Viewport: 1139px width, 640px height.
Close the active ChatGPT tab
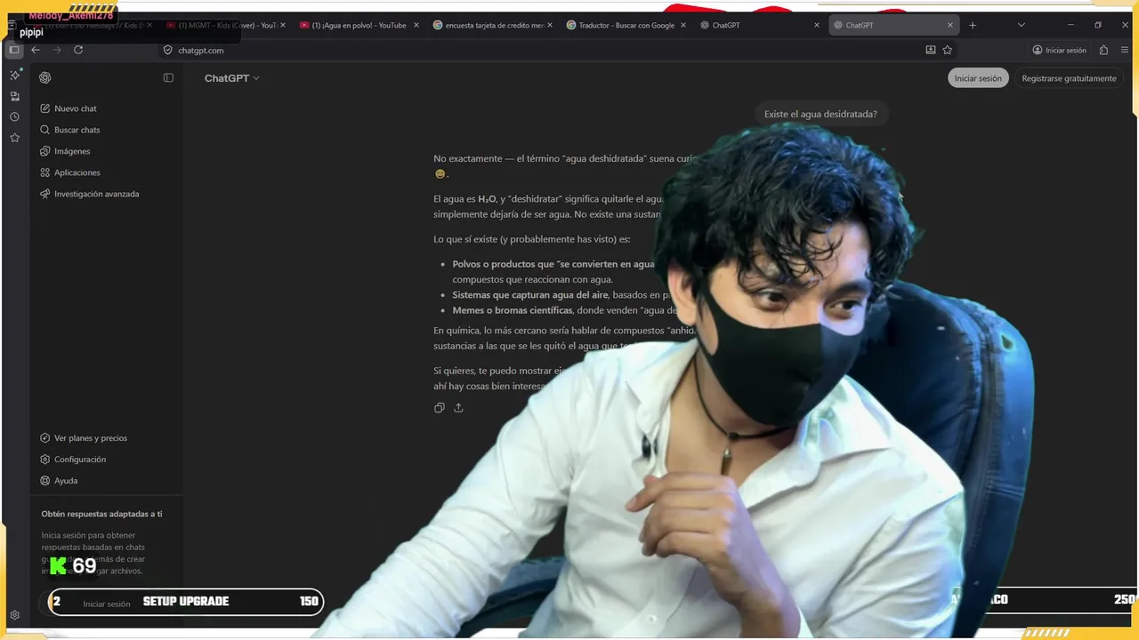click(950, 25)
